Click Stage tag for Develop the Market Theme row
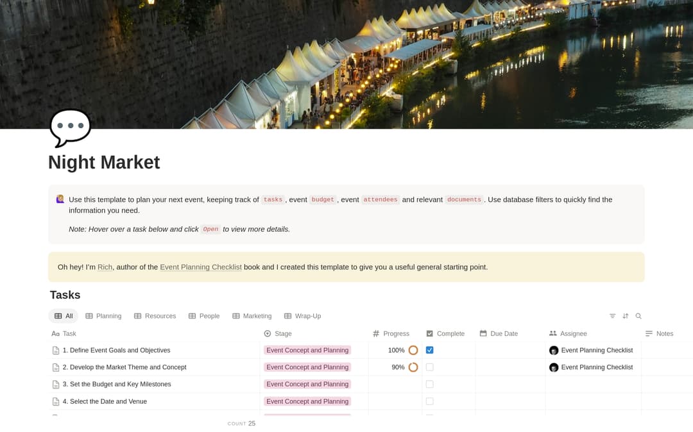The width and height of the screenshot is (693, 432). 307,367
